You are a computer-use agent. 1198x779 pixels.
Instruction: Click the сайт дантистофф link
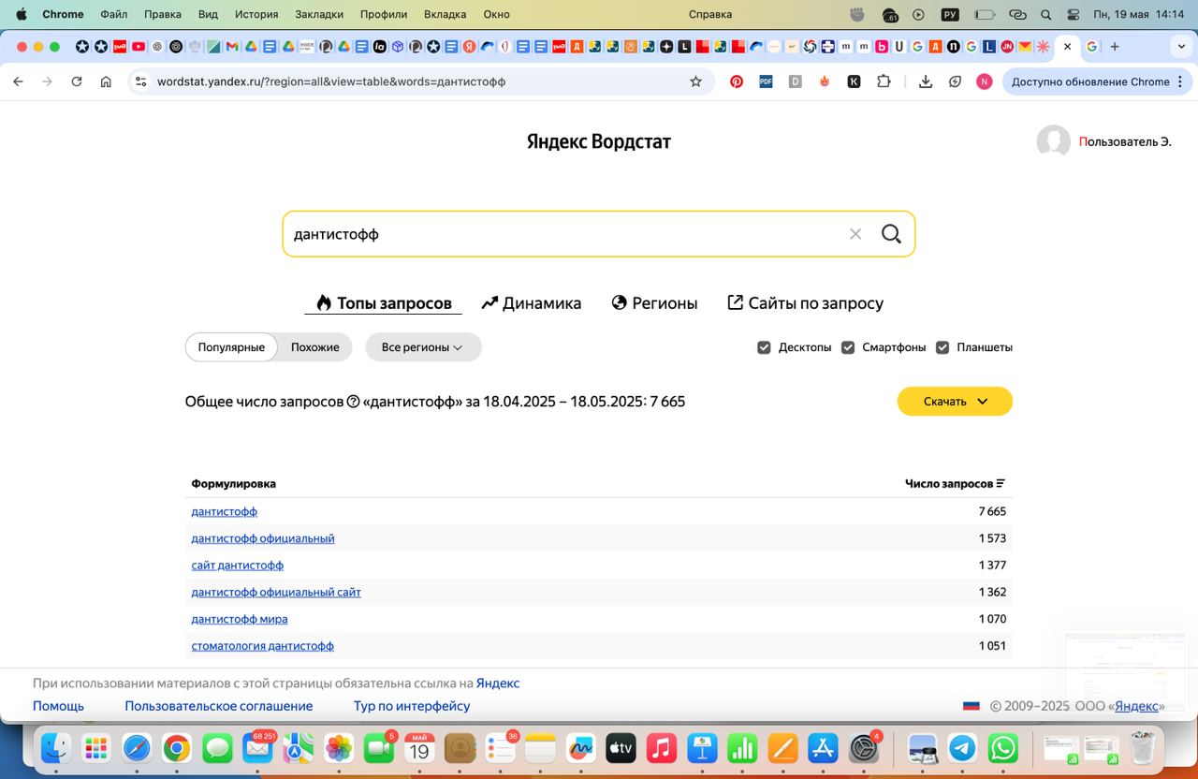[238, 566]
